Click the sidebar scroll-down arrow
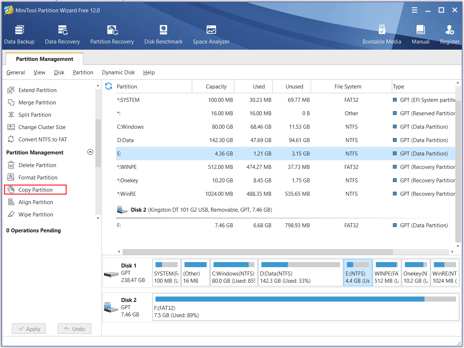Viewport: 464px width, 348px height. (x=98, y=218)
